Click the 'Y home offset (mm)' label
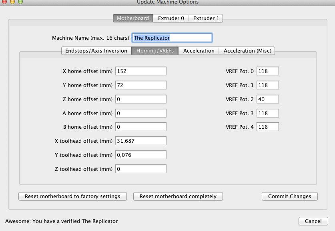 tap(88, 85)
